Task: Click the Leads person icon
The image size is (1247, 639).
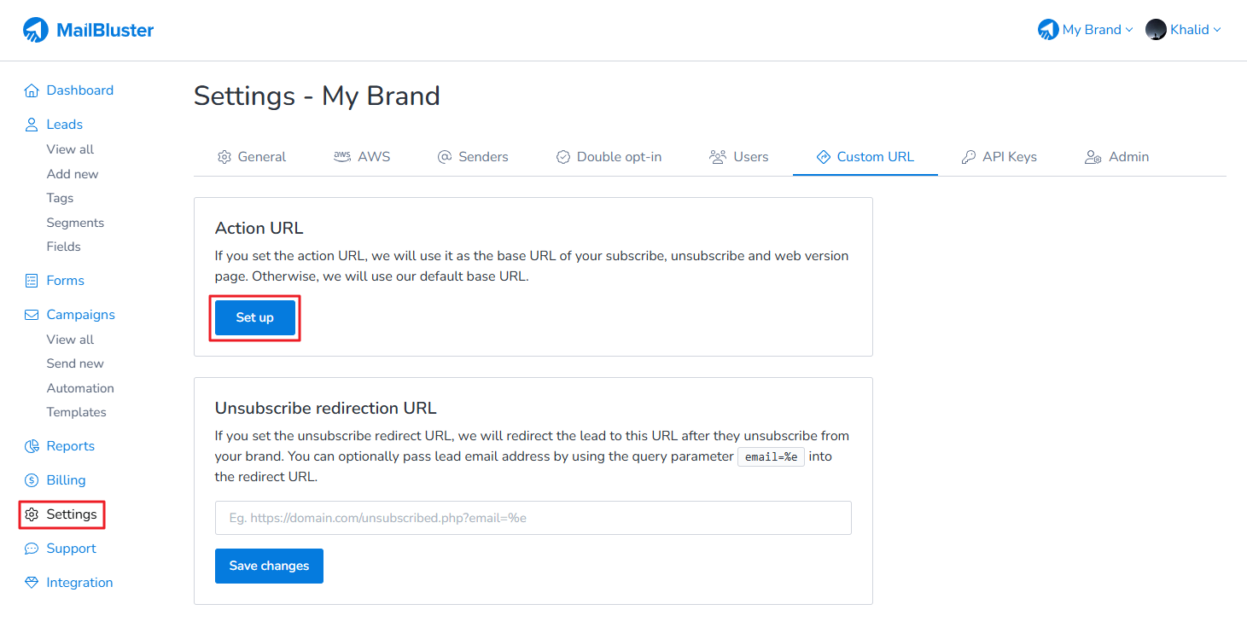Action: (32, 125)
